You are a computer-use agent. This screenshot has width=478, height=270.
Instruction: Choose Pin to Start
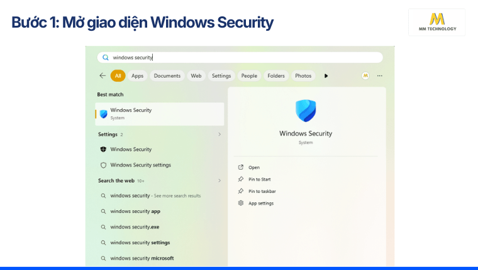click(259, 180)
